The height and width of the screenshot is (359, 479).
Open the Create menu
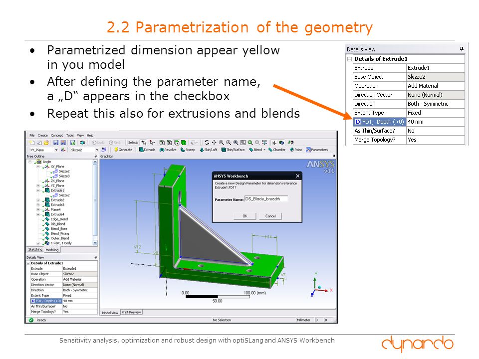click(x=42, y=136)
